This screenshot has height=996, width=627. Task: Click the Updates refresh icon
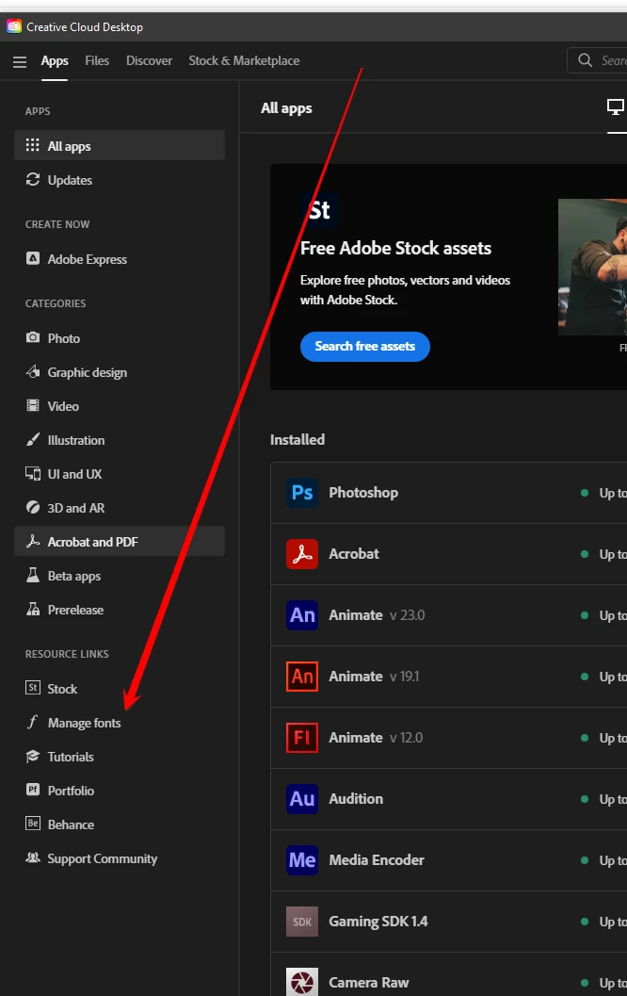(x=32, y=180)
